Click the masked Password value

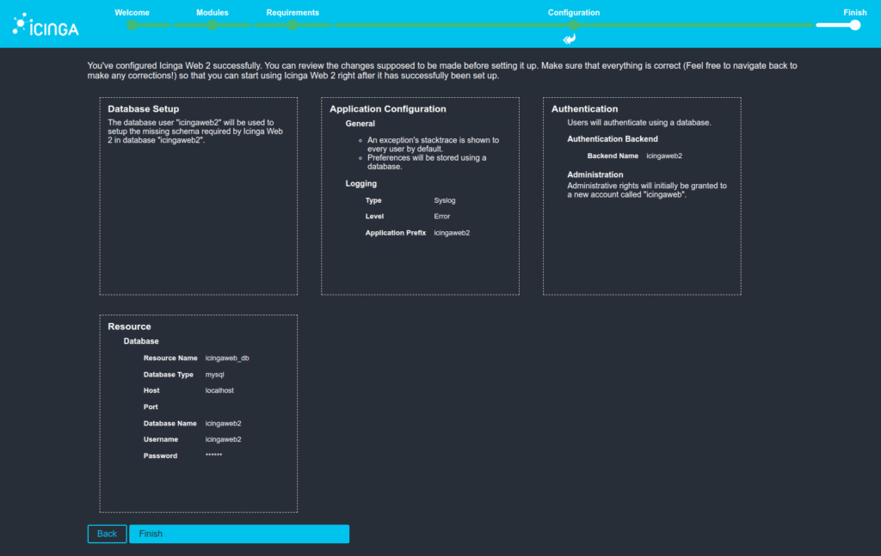click(213, 455)
